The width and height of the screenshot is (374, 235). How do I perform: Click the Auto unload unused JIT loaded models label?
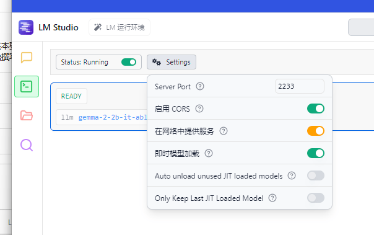click(219, 175)
